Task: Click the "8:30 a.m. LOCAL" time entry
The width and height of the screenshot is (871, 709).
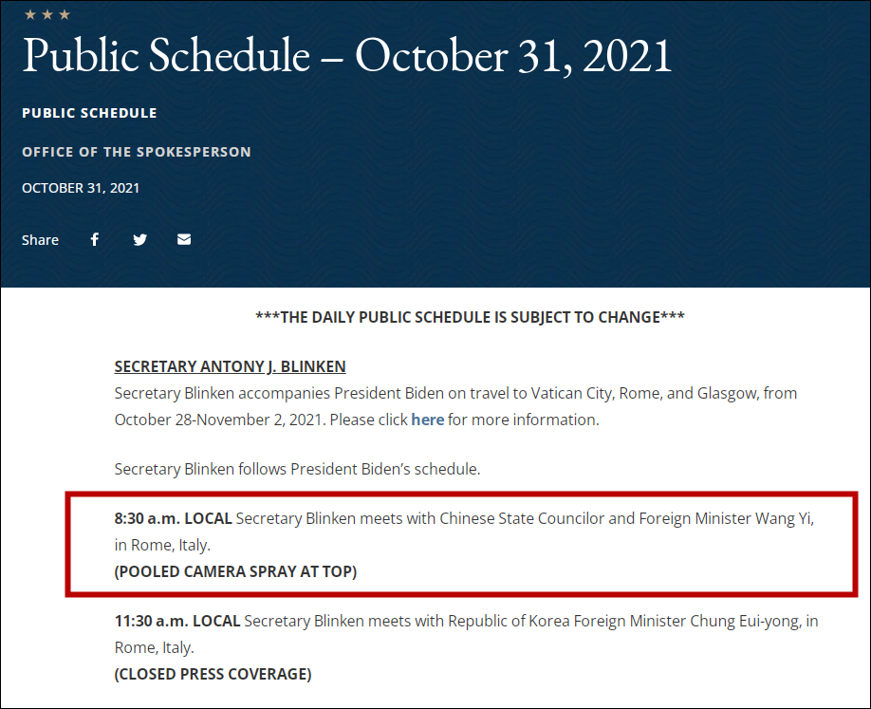Action: pyautogui.click(x=173, y=518)
